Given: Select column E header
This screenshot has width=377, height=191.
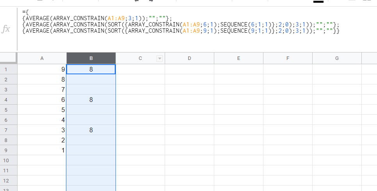Looking at the screenshot, I should (238, 58).
